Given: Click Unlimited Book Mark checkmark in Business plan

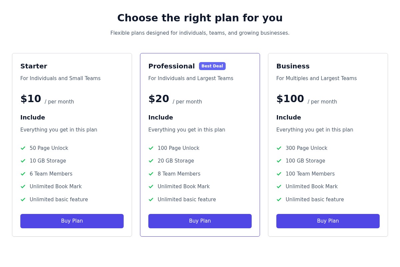Looking at the screenshot, I should (x=279, y=187).
